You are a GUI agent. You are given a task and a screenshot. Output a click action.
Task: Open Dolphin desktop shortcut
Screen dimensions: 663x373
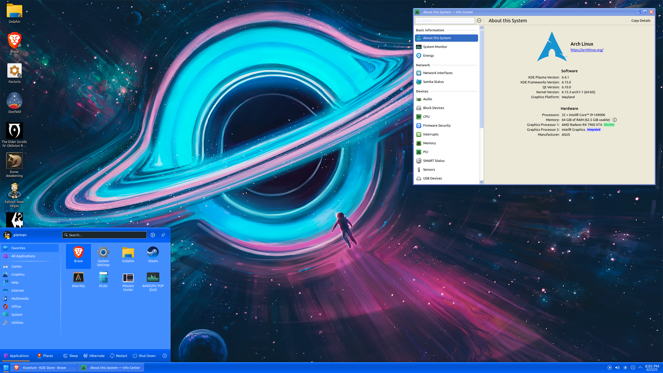[15, 13]
